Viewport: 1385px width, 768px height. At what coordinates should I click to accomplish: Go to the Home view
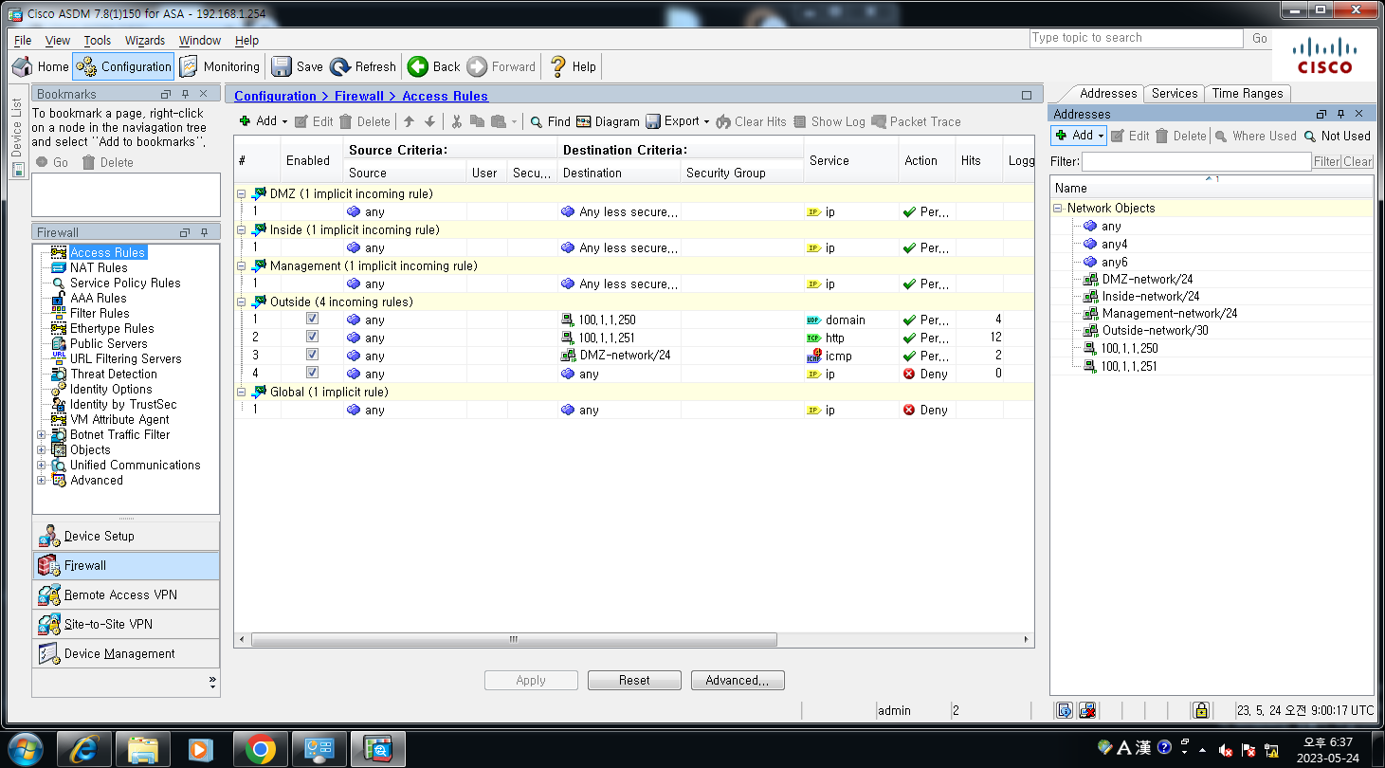(x=41, y=66)
